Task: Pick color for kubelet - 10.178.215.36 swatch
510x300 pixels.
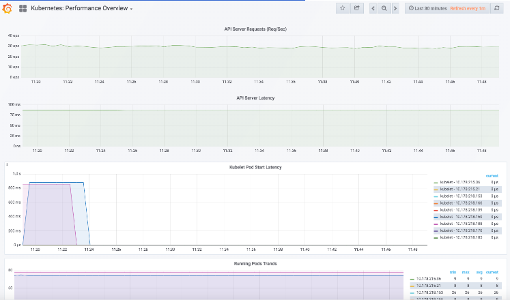Action: click(436, 183)
